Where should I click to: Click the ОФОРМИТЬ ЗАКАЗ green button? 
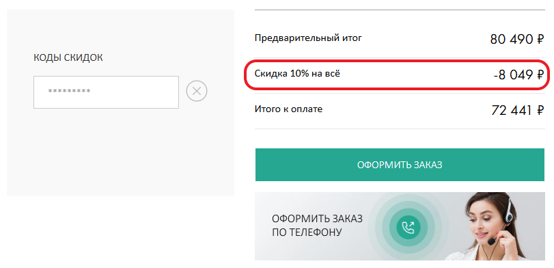(400, 165)
